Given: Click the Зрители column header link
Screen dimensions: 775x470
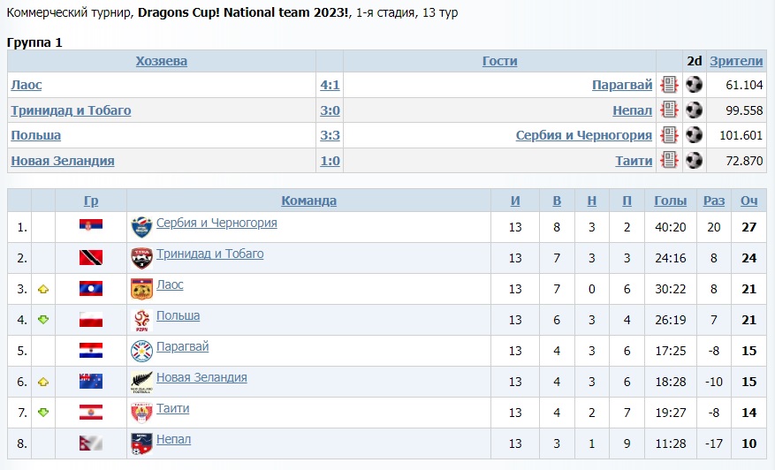Looking at the screenshot, I should (x=736, y=61).
